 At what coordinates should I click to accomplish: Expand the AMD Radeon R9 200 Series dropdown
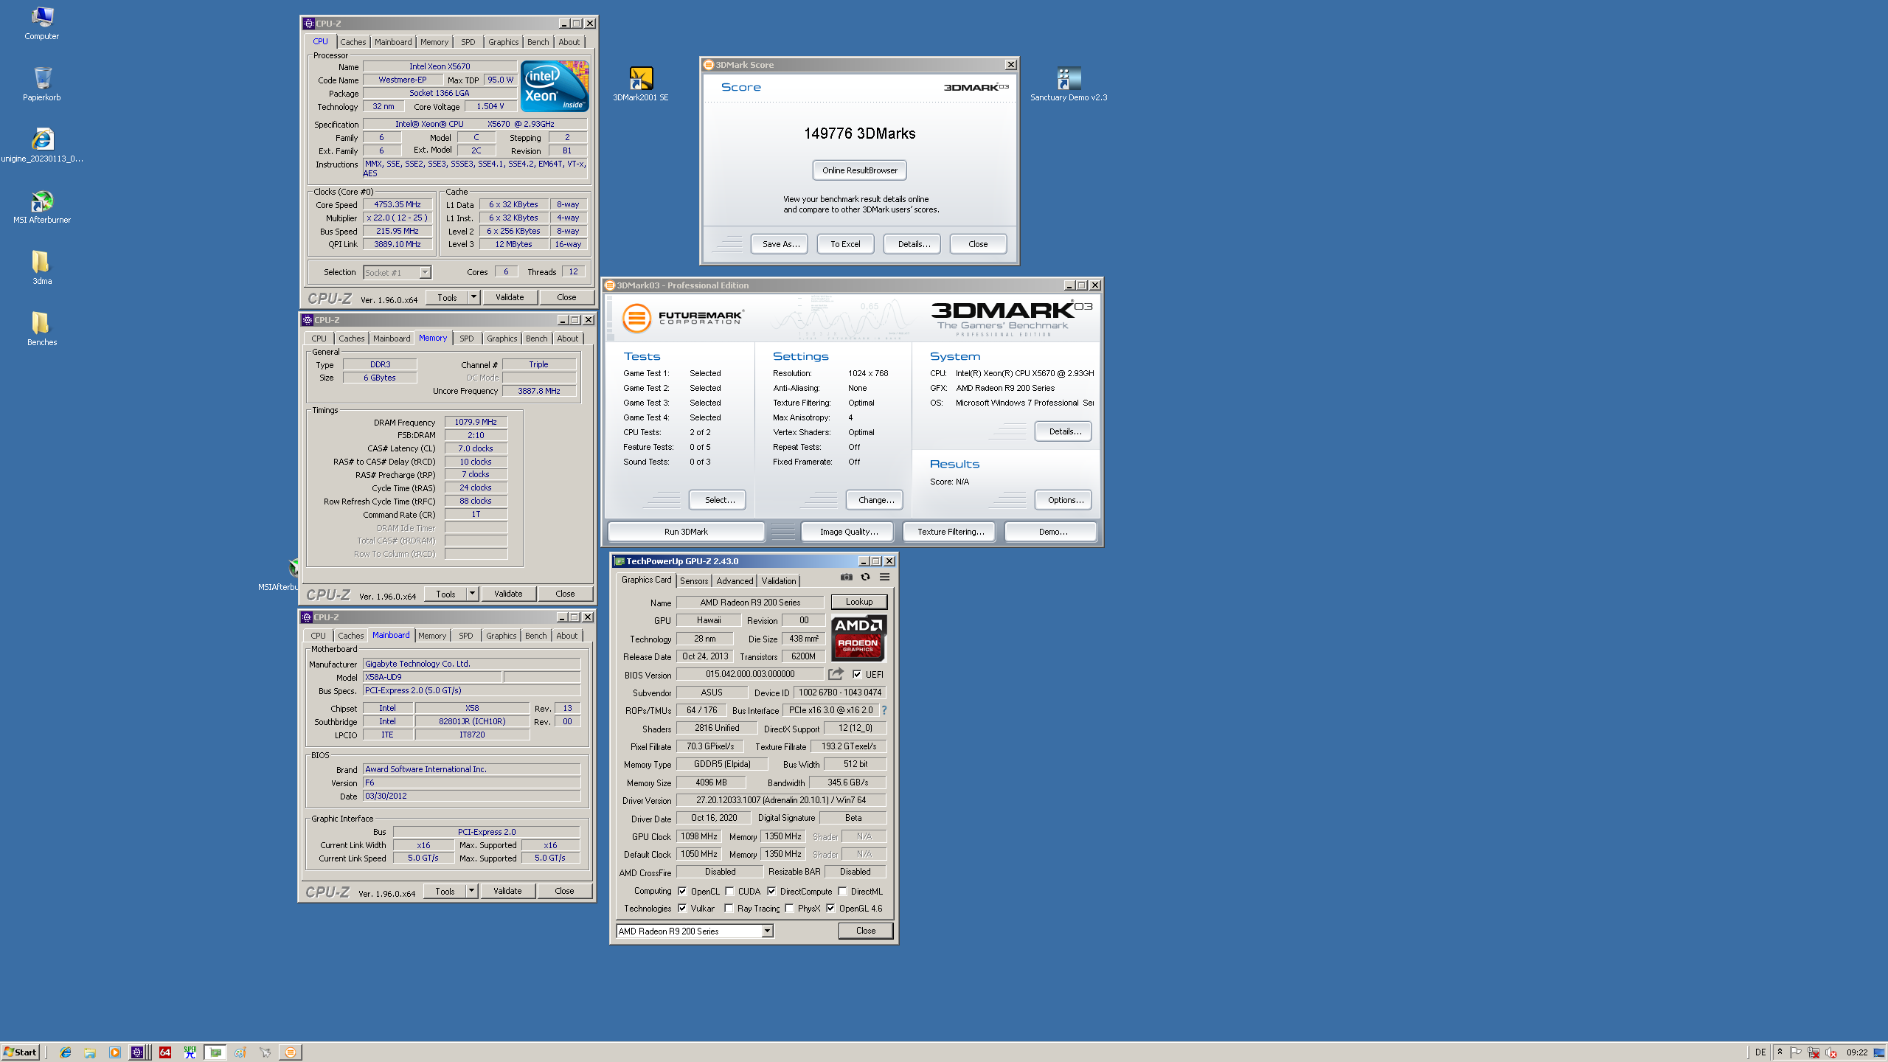pyautogui.click(x=767, y=931)
